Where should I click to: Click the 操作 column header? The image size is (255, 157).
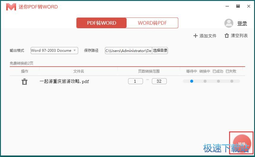[x=25, y=71]
